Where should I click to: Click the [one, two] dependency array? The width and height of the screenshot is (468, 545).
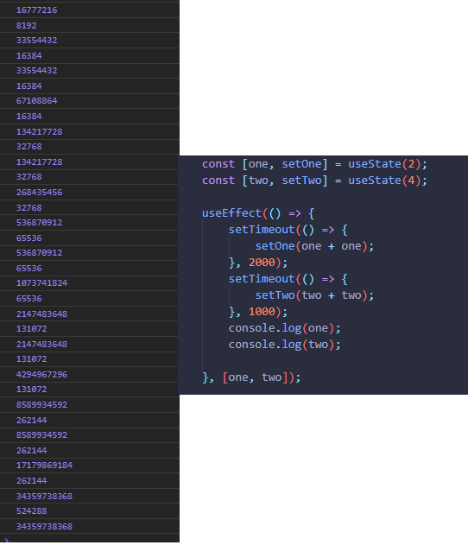[256, 377]
